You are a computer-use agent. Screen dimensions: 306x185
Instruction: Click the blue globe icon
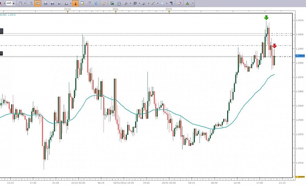tap(96, 3)
